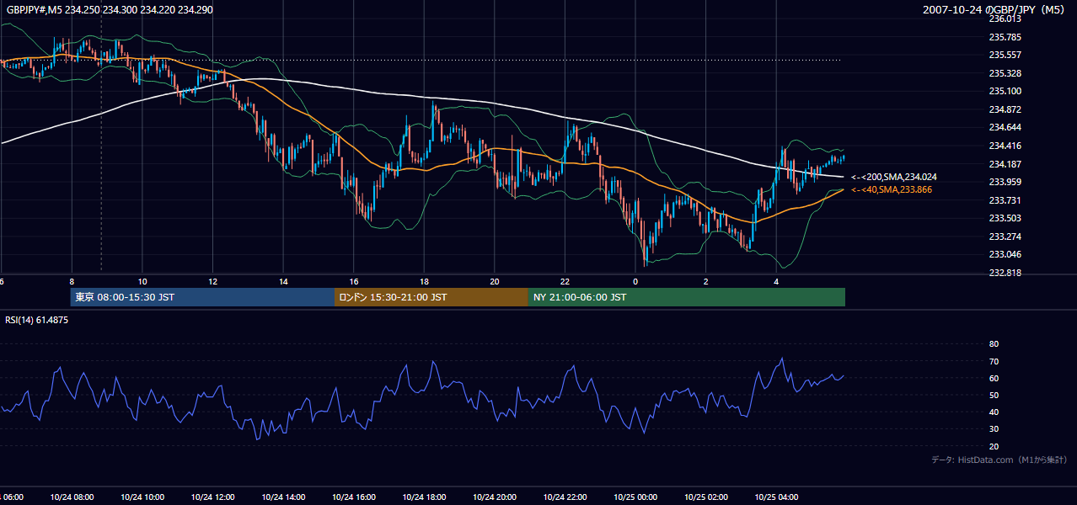Click the NY 21:00-06:00 JST session bar
The height and width of the screenshot is (505, 1077).
point(687,297)
